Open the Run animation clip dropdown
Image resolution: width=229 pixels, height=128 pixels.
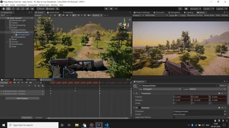tap(15, 86)
